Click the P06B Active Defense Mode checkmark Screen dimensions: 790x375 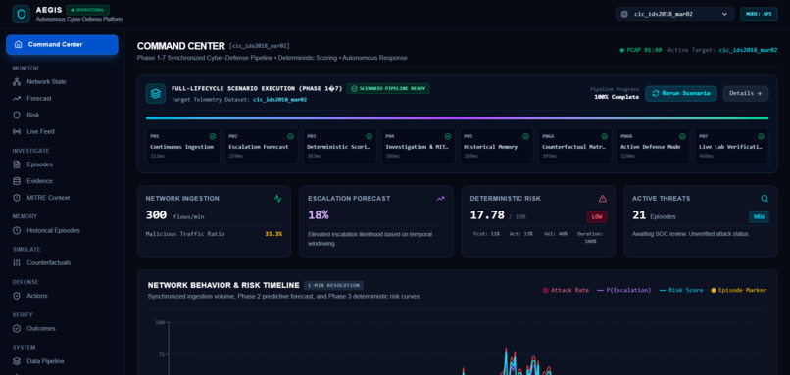tap(683, 136)
